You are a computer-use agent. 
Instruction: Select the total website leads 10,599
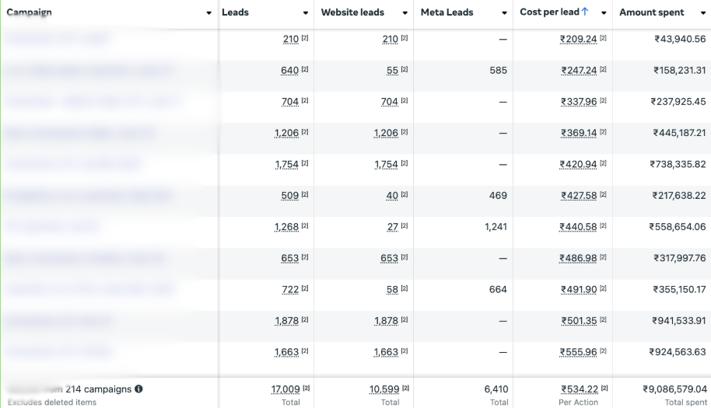click(384, 389)
